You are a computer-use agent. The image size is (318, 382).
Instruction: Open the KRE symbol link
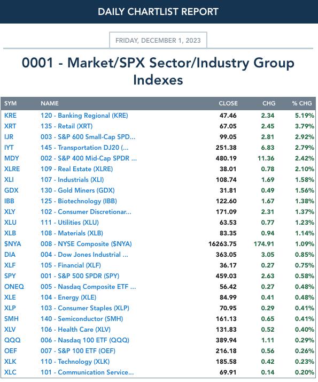[10, 116]
